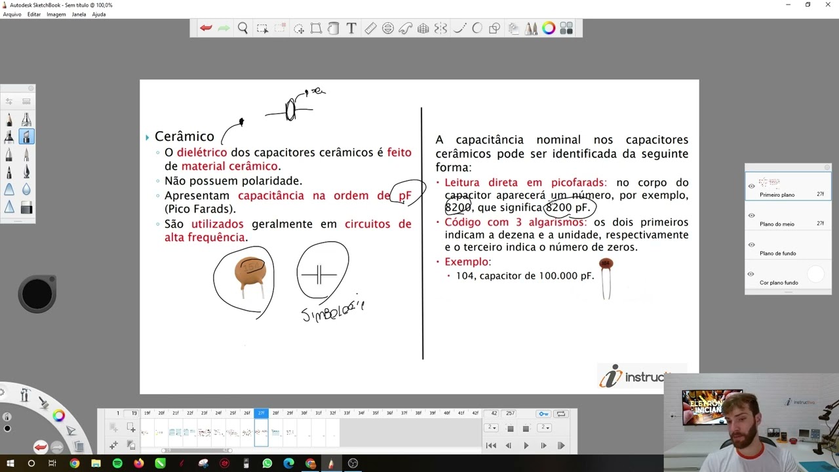Open the Janela menu
Viewport: 839px width, 472px height.
coord(79,14)
